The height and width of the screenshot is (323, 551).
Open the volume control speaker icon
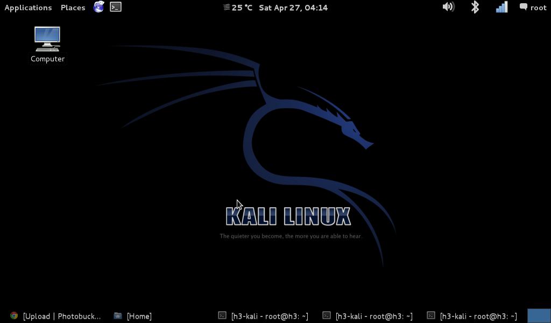click(x=448, y=6)
